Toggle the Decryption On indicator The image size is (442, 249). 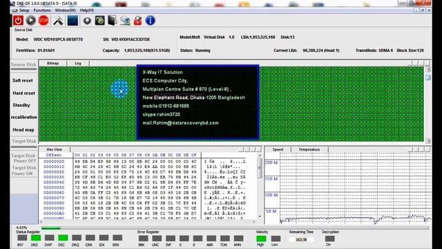pyautogui.click(x=329, y=239)
